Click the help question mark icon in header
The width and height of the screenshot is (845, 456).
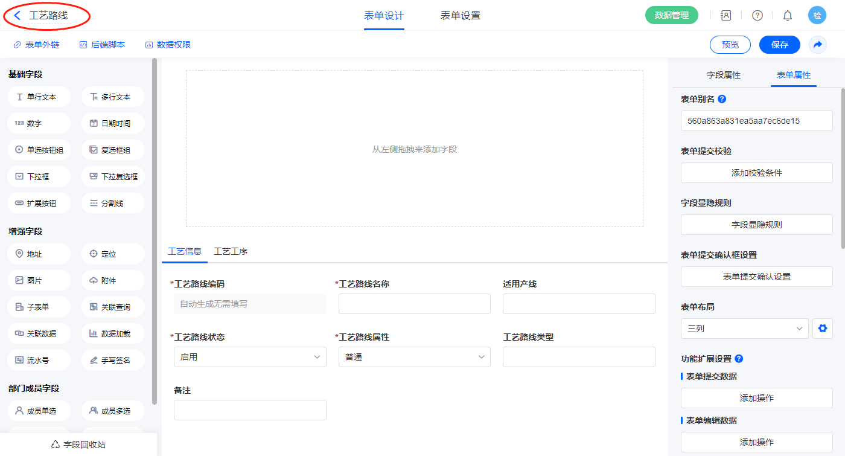pos(757,16)
